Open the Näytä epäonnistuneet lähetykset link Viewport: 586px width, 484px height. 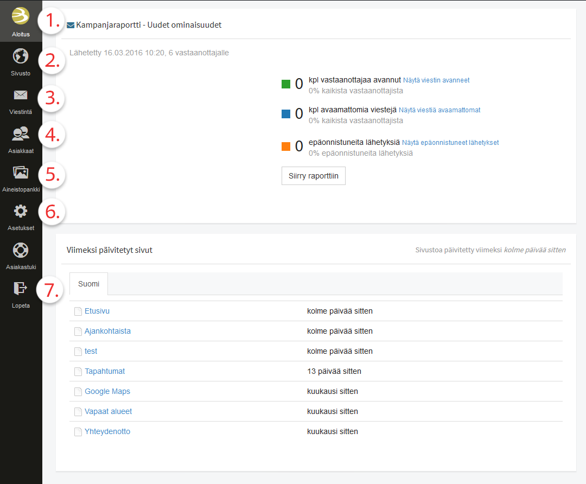click(450, 143)
